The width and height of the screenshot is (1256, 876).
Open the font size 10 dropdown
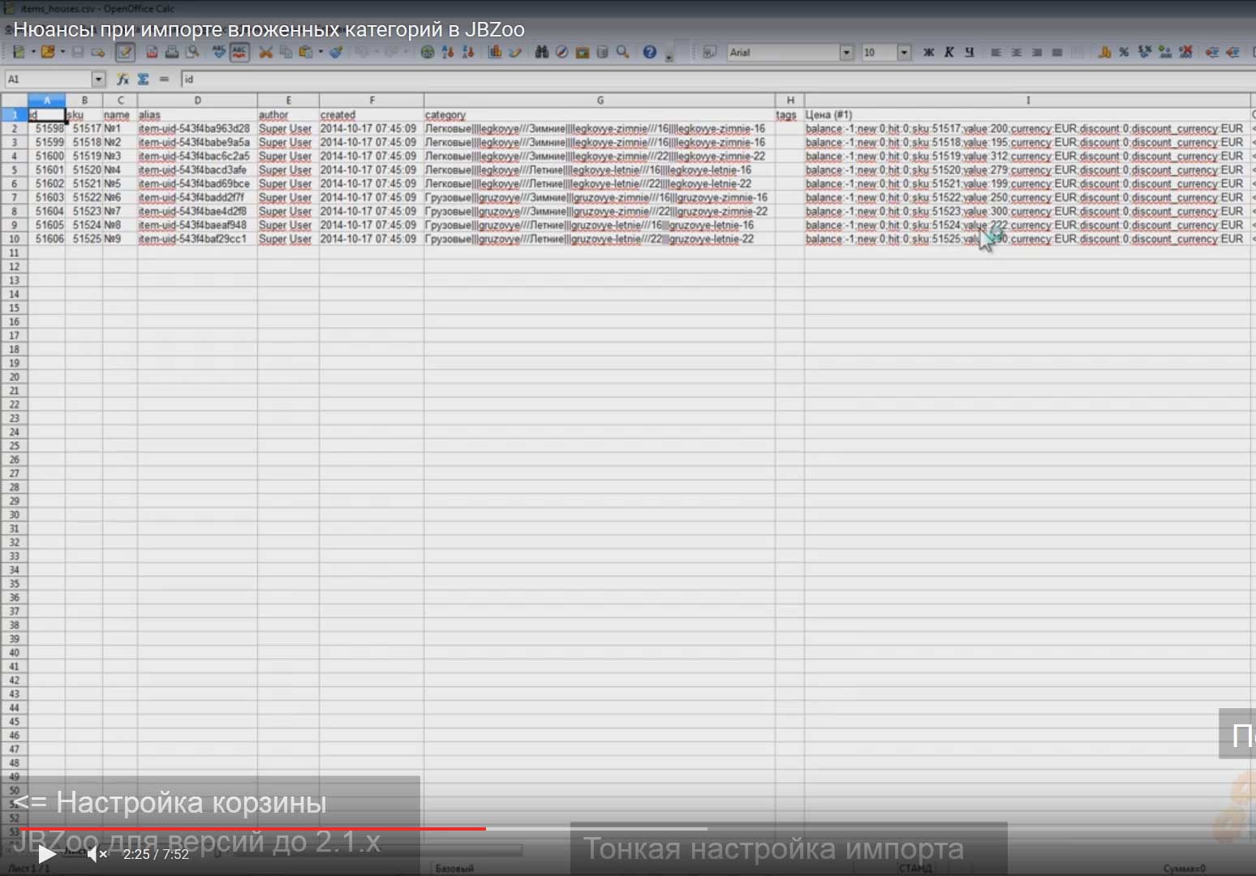pos(904,52)
